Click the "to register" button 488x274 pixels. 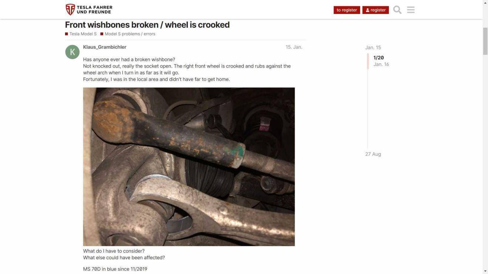click(347, 10)
